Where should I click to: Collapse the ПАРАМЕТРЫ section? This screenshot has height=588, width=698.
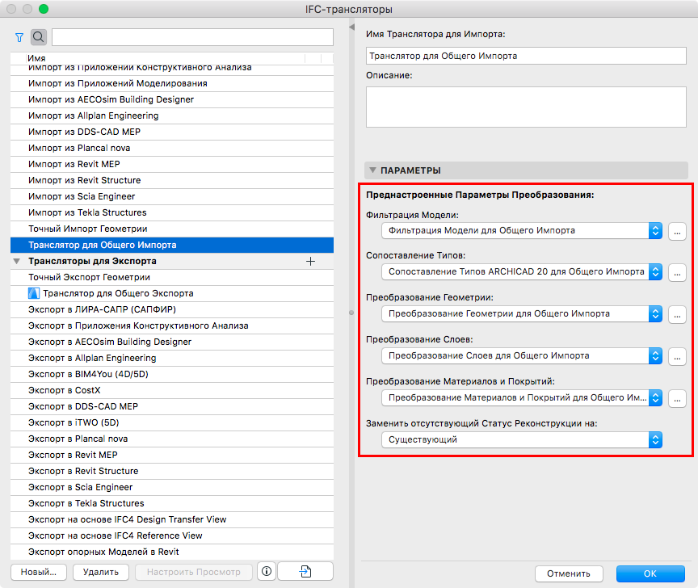pos(373,170)
